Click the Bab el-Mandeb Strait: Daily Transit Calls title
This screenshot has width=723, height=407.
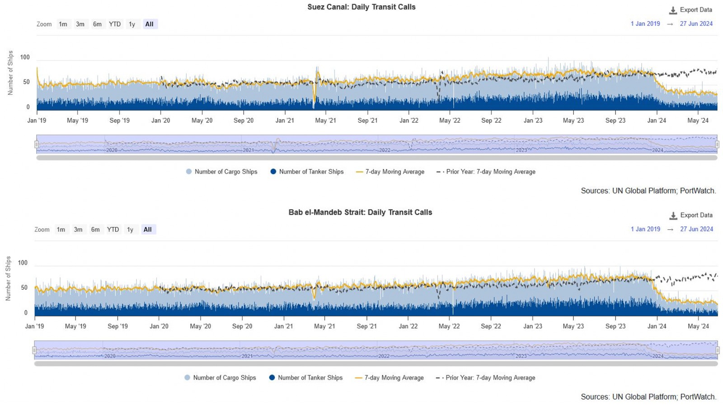[x=361, y=213]
